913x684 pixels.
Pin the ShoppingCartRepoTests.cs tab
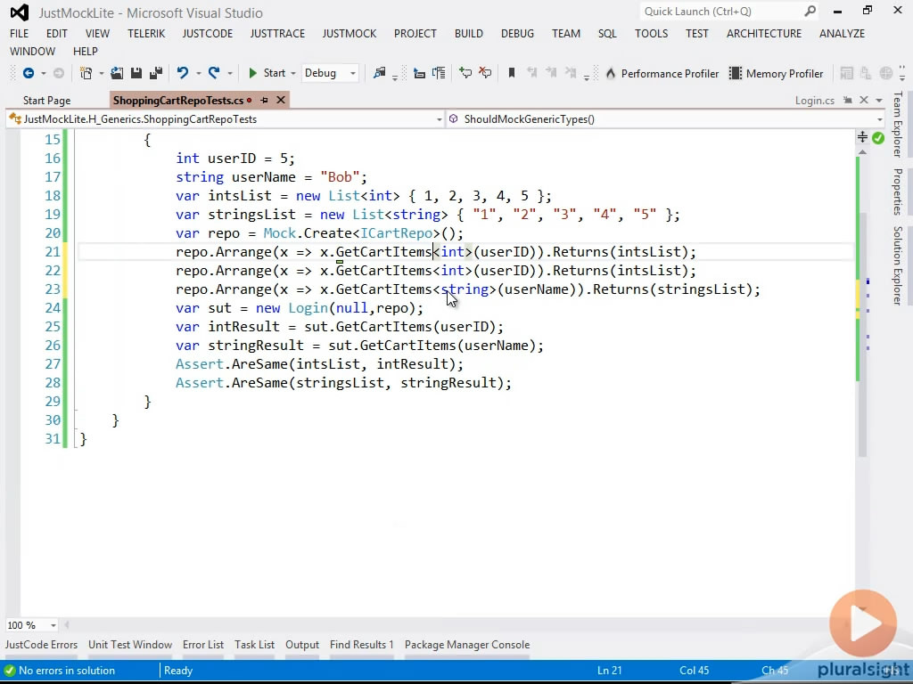pyautogui.click(x=264, y=100)
